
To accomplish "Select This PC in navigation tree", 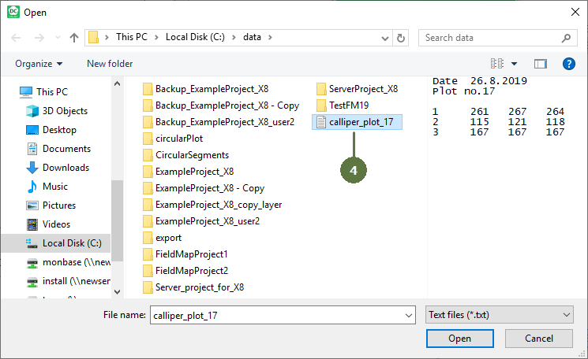I will pos(44,91).
